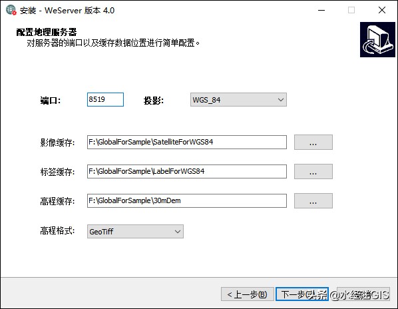Click the 高程缓存 path text field
Image resolution: width=398 pixels, height=309 pixels.
coord(187,201)
